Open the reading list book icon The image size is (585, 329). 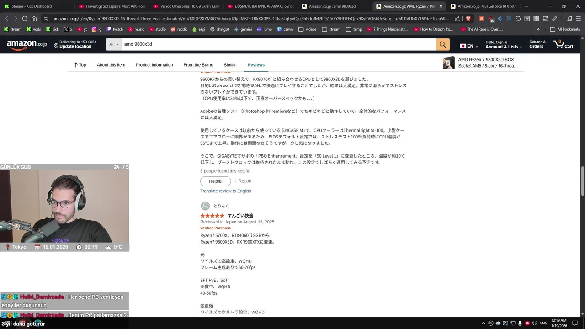click(x=536, y=19)
